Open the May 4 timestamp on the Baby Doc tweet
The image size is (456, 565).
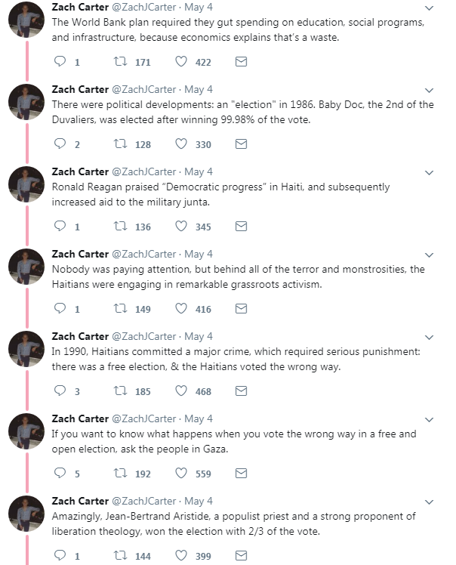(199, 89)
